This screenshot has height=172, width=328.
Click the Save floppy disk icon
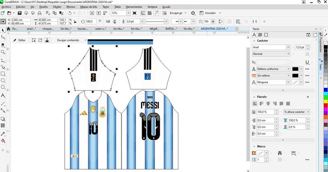click(x=20, y=13)
